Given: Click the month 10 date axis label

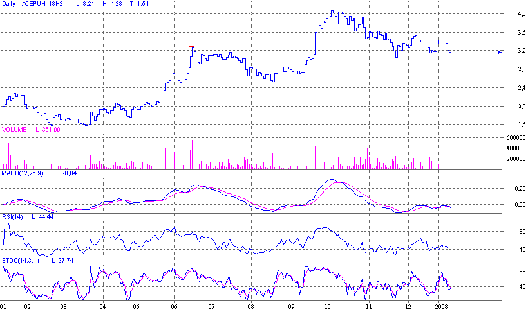Looking at the screenshot, I should coord(328,307).
